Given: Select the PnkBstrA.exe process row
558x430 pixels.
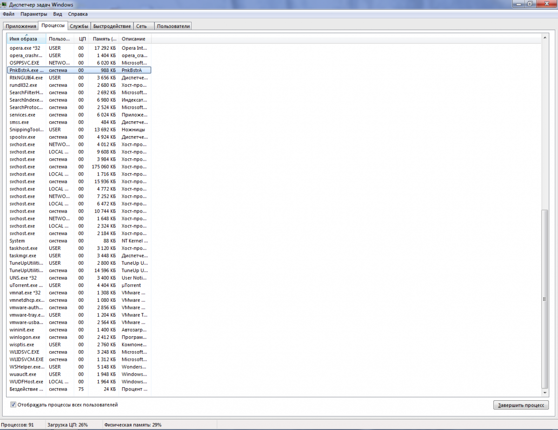Looking at the screenshot, I should (79, 70).
